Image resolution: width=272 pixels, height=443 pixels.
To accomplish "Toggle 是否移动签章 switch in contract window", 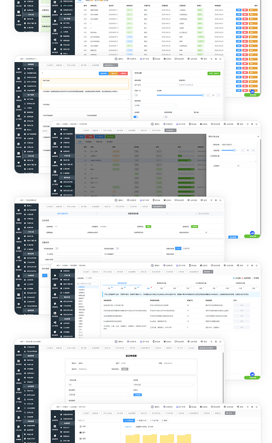I will [x=56, y=248].
